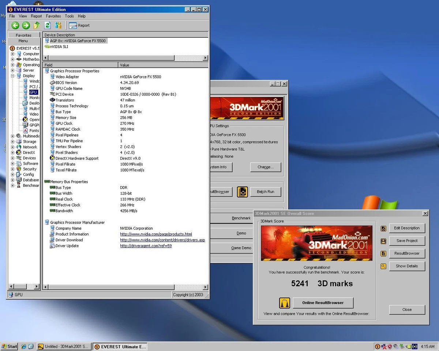Image resolution: width=439 pixels, height=351 pixels.
Task: Open the Report menu
Action: click(36, 16)
